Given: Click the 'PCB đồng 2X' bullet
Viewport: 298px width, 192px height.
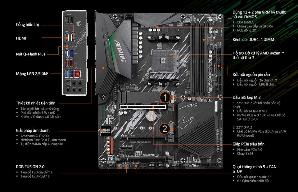Looking at the screenshot, I should click(246, 30).
